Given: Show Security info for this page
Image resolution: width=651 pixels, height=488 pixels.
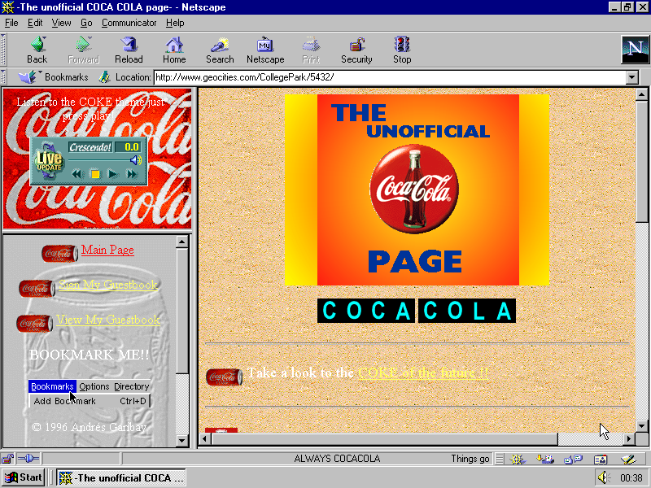Looking at the screenshot, I should pyautogui.click(x=356, y=50).
